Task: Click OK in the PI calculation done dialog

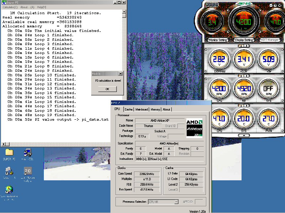Action: [108, 89]
